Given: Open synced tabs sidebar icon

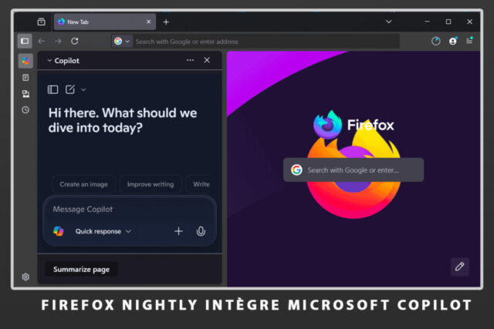Looking at the screenshot, I should [25, 94].
